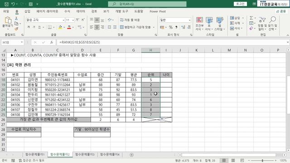Click the accounting number format icon
Viewport: 290px width, 163px height.
pyautogui.click(x=162, y=27)
